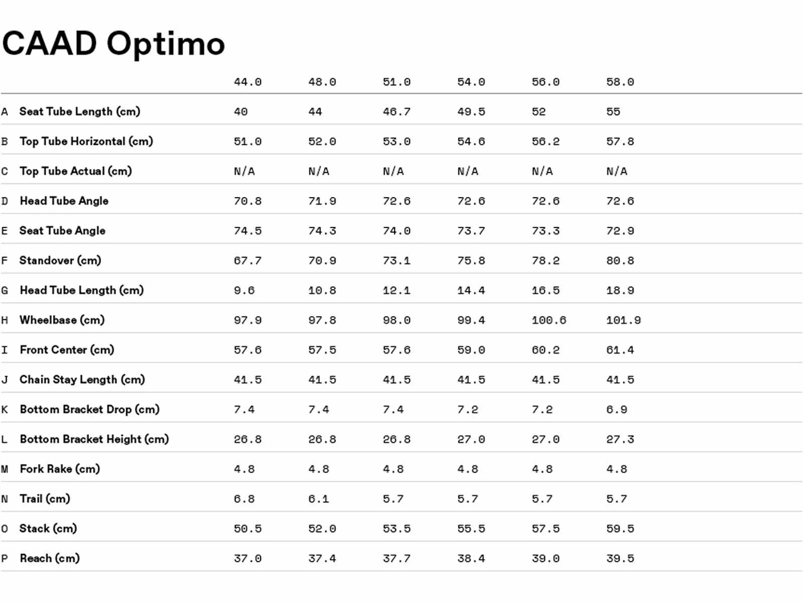Select the Stack row label
The width and height of the screenshot is (803, 602).
click(48, 528)
